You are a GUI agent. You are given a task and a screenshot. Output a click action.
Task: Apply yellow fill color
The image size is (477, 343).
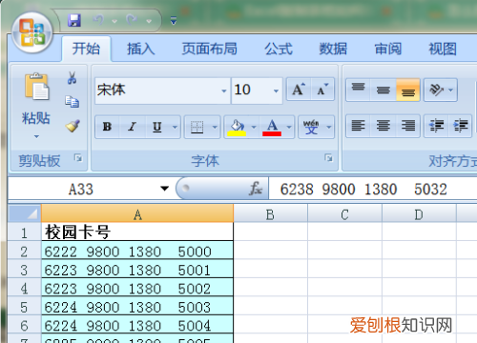tap(237, 127)
